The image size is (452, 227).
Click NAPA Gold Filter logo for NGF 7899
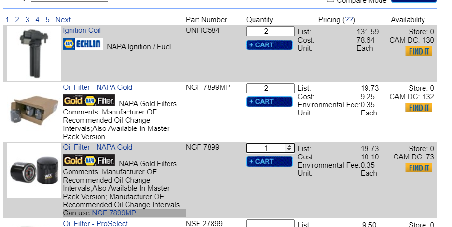pyautogui.click(x=89, y=160)
